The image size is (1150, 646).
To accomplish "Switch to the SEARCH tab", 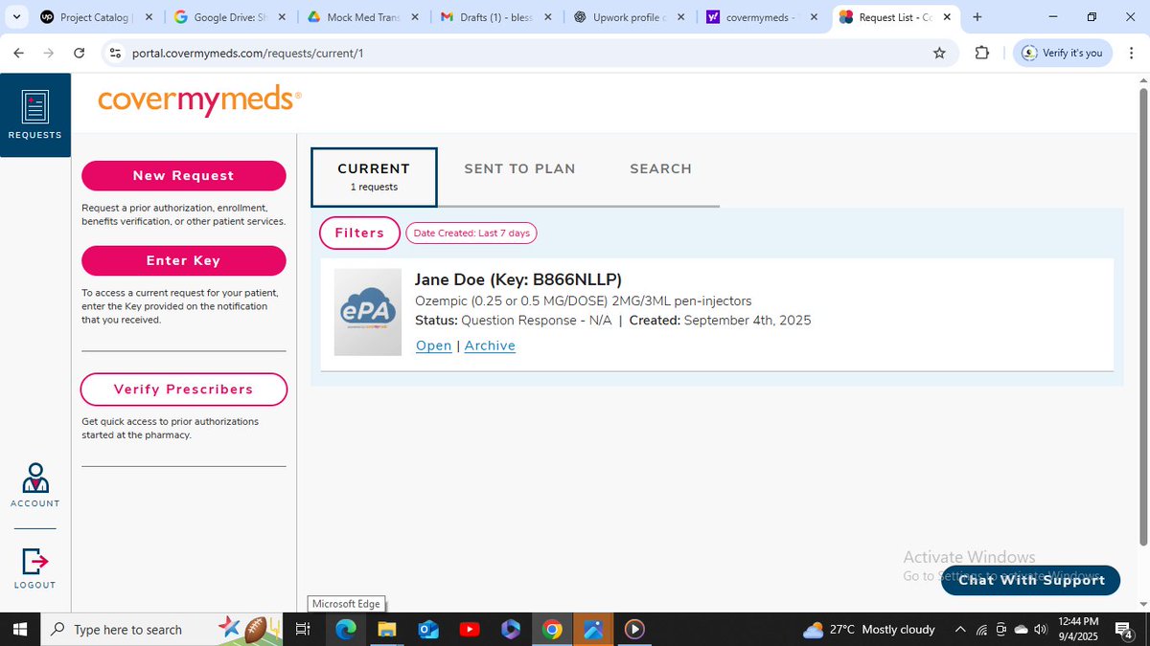I will click(x=660, y=168).
